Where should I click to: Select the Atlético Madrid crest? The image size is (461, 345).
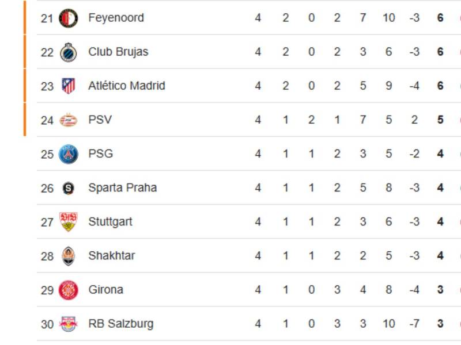pyautogui.click(x=67, y=85)
